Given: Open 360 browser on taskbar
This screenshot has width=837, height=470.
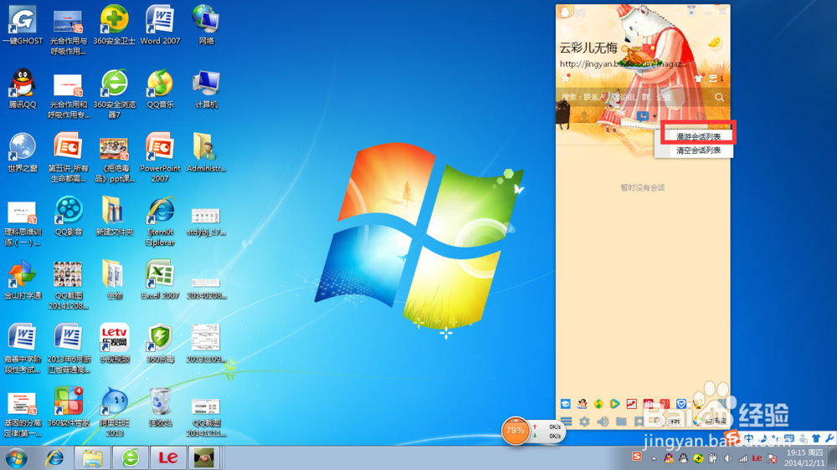Looking at the screenshot, I should pyautogui.click(x=131, y=457).
